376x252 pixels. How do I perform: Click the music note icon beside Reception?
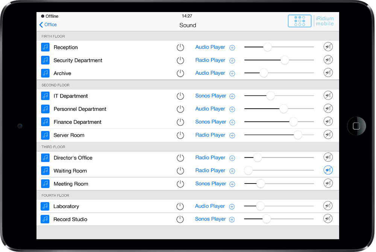tap(45, 47)
